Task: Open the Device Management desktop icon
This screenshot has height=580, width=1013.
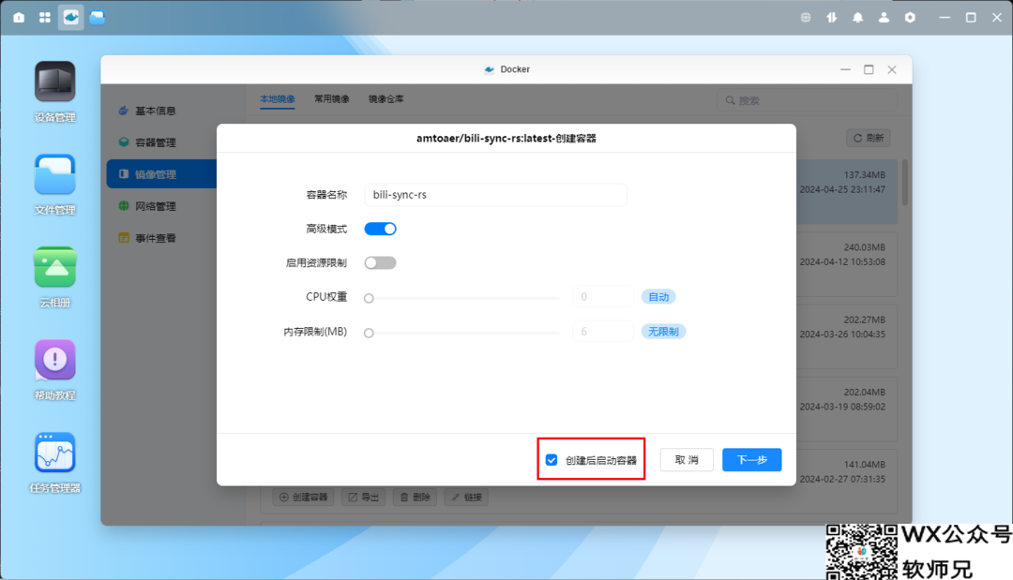Action: point(54,82)
